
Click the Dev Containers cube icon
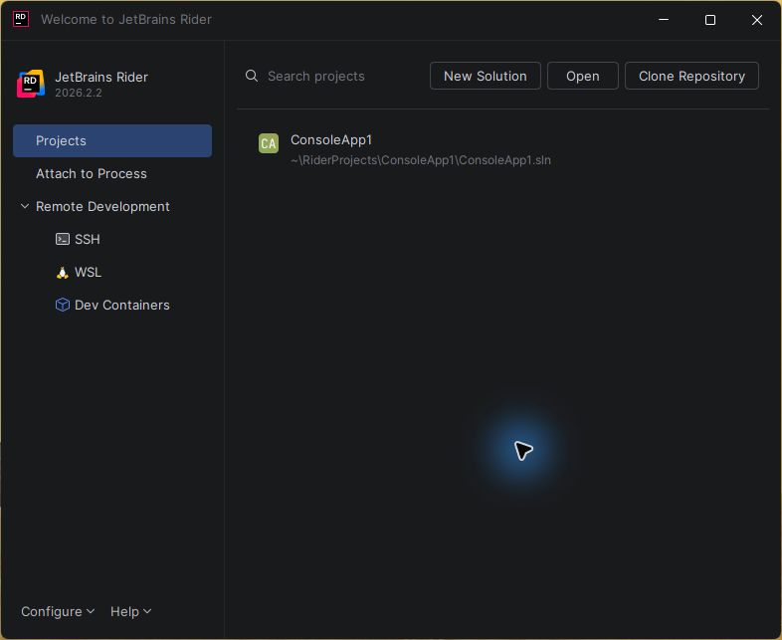(63, 305)
